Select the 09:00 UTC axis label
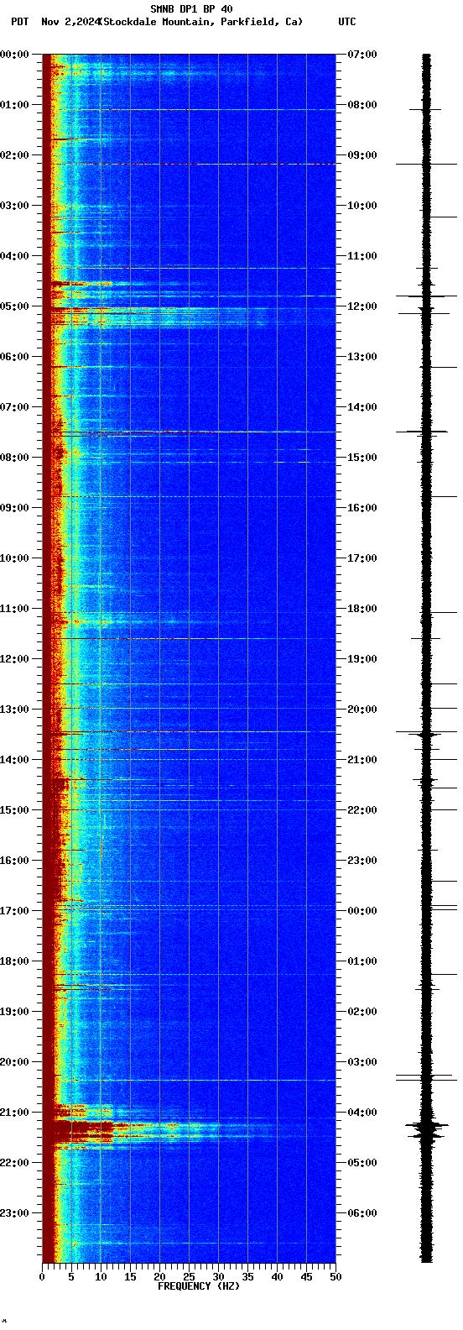This screenshot has width=463, height=1330. [x=362, y=155]
